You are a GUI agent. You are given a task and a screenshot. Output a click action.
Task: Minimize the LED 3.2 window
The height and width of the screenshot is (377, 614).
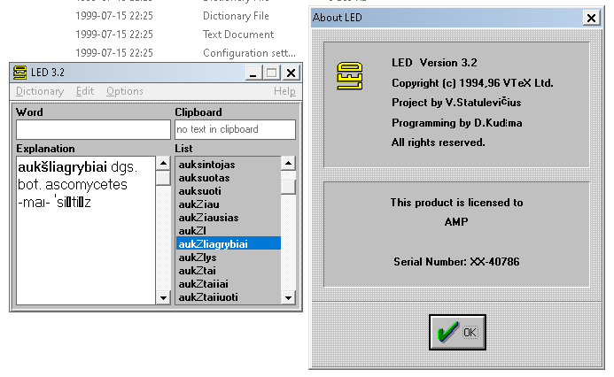[x=253, y=73]
